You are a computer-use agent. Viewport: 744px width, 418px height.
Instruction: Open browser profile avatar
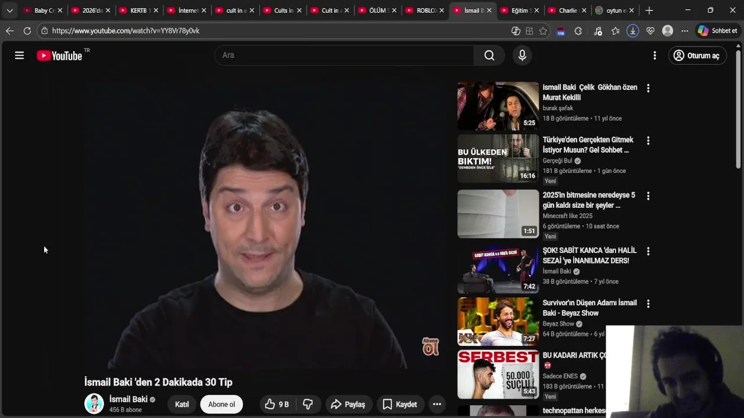(x=668, y=31)
